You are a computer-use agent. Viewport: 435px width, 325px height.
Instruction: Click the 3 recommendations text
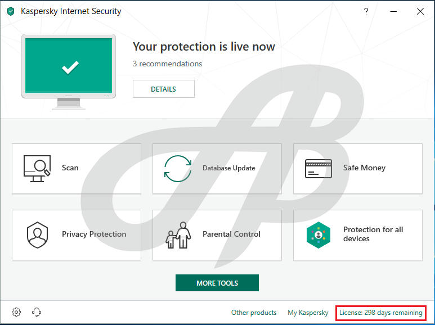(167, 64)
